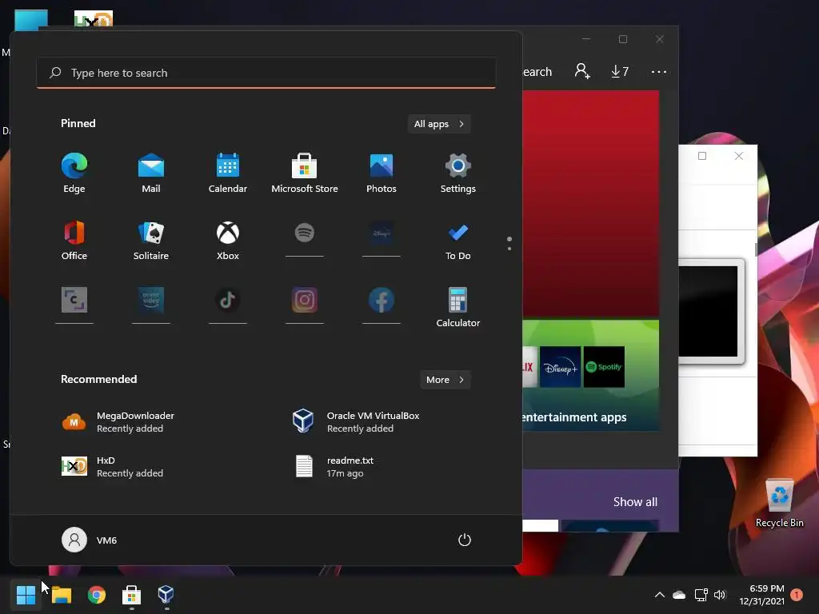Viewport: 819px width, 614px height.
Task: Open the VM6 user account menu
Action: tap(90, 540)
